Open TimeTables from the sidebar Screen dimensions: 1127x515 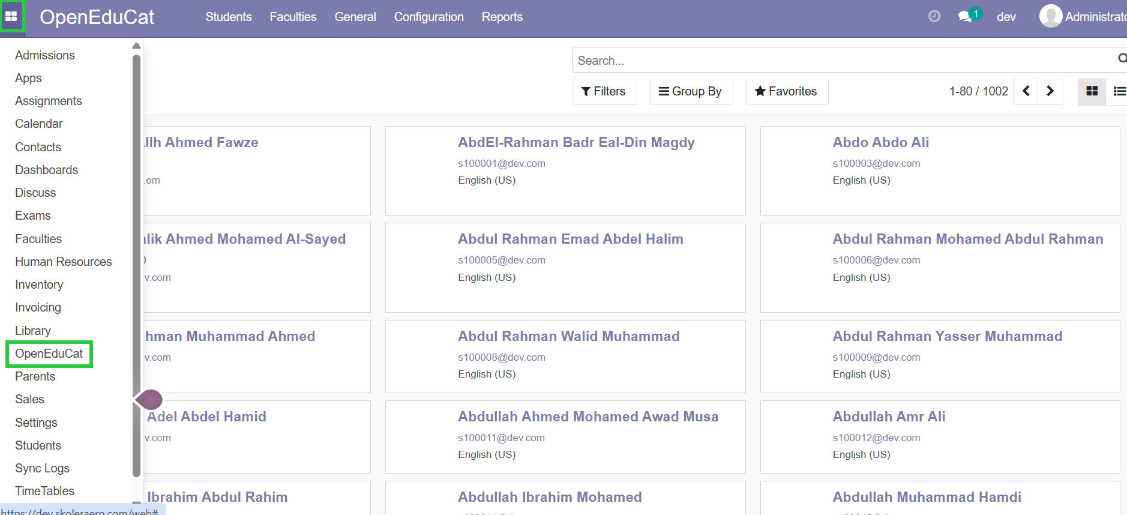pos(45,491)
